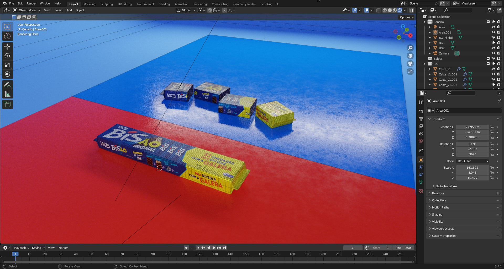Choose the Add Cube tool

click(7, 105)
